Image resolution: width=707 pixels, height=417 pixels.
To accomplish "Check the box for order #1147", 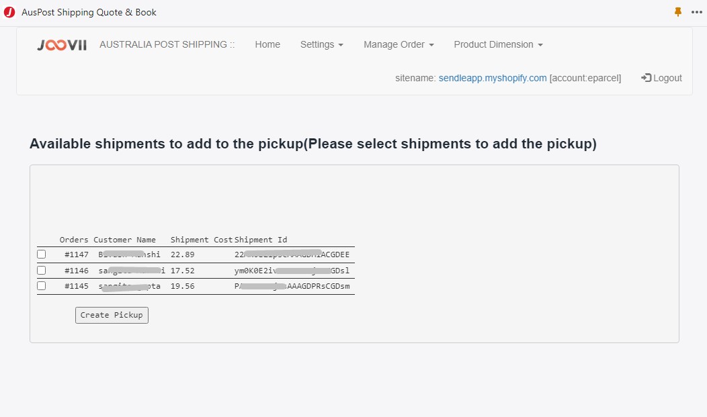I will click(x=42, y=254).
